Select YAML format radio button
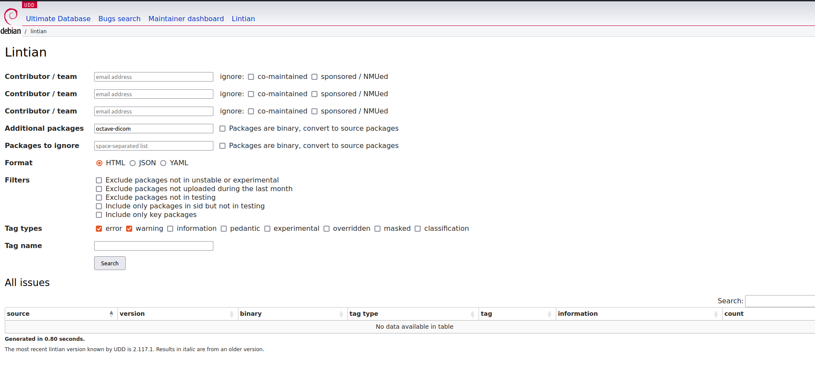The height and width of the screenshot is (368, 815). point(163,163)
